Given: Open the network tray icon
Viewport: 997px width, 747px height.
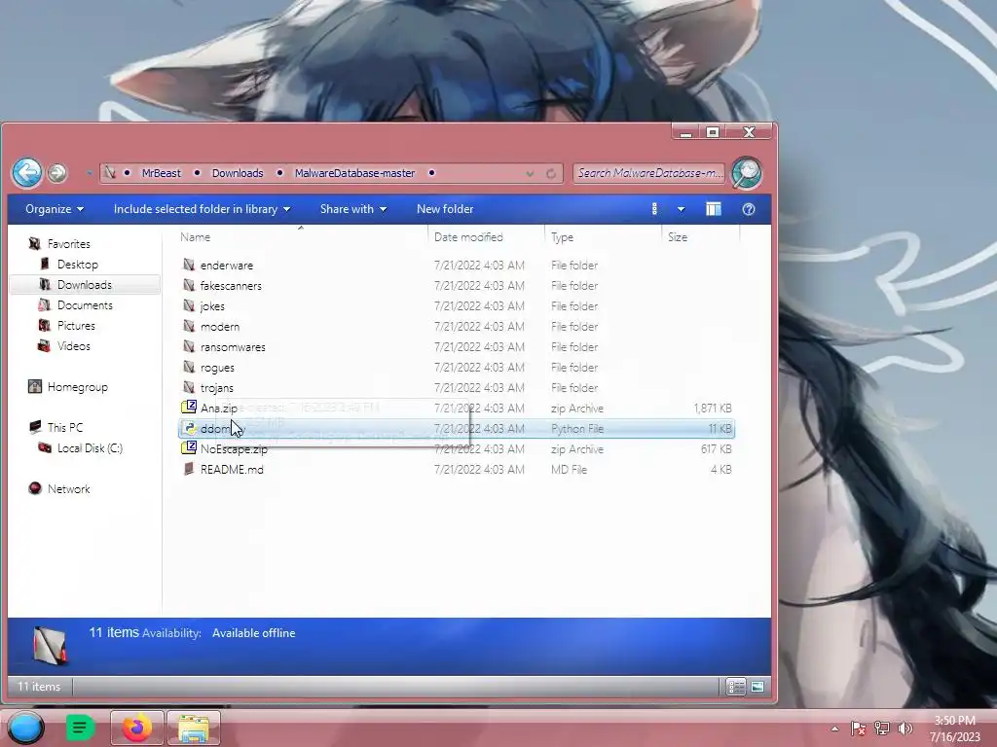Looking at the screenshot, I should pos(881,729).
